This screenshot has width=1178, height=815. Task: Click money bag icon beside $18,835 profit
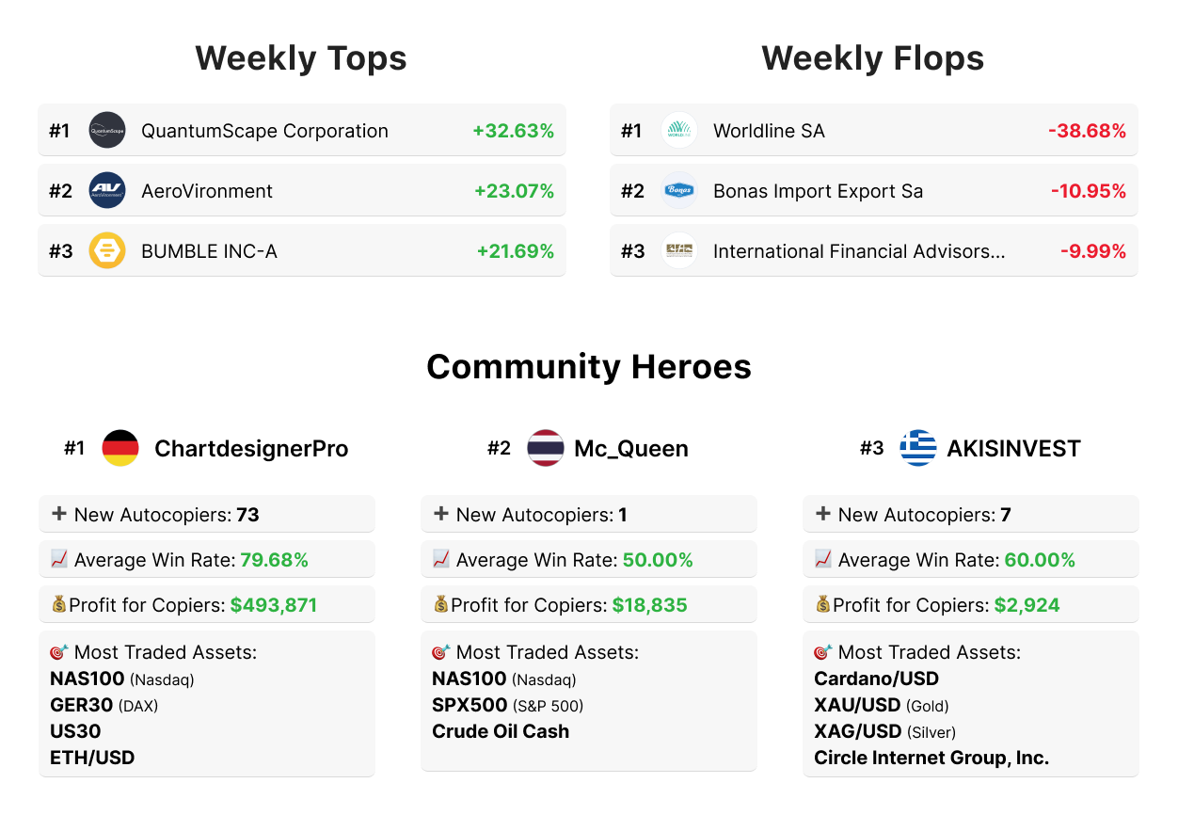441,604
